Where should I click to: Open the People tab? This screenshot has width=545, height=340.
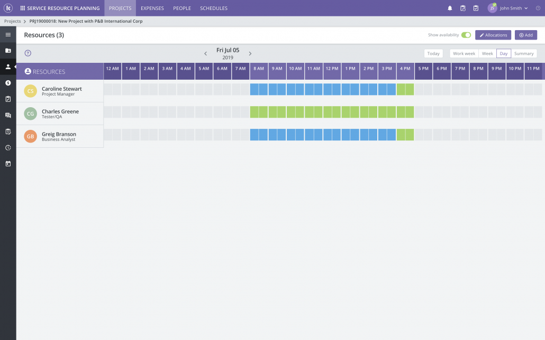[182, 8]
